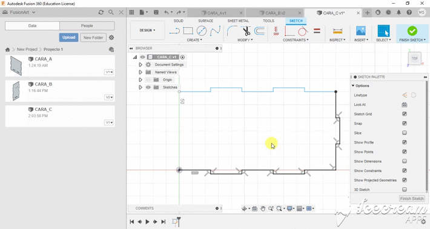Screen dimensions: 430x229
Task: Click Finish Sketch button in palette
Action: click(412, 199)
